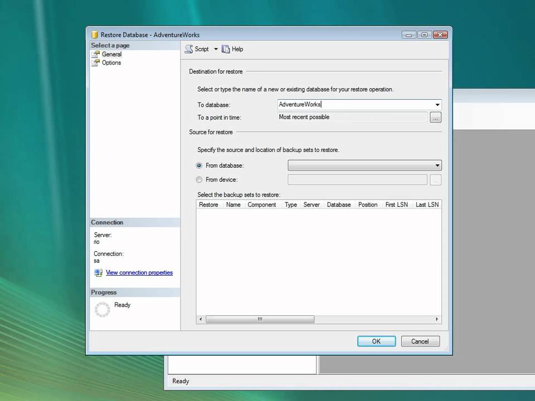Click the From device browse button

pyautogui.click(x=436, y=180)
